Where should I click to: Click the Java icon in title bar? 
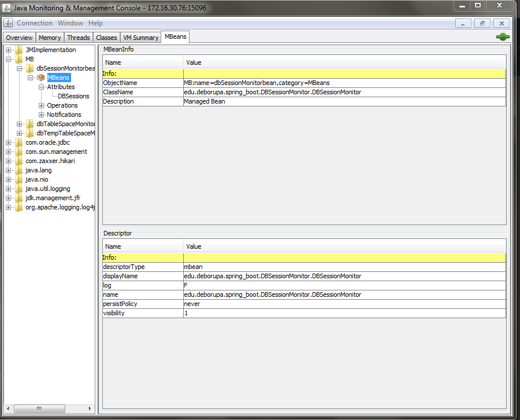[x=8, y=8]
